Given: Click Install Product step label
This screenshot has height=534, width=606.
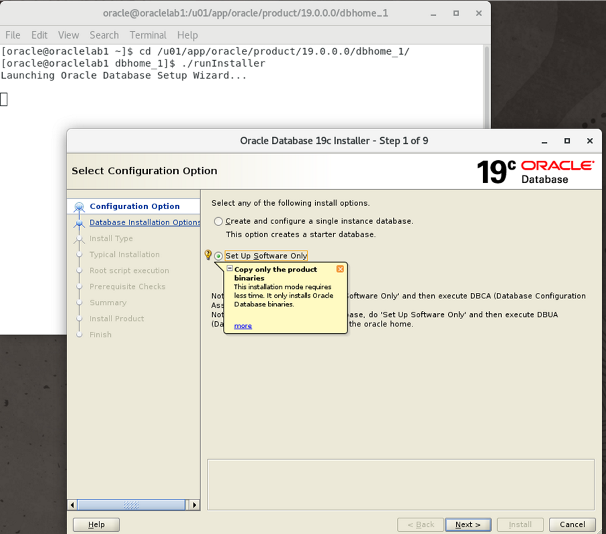Looking at the screenshot, I should pyautogui.click(x=117, y=319).
